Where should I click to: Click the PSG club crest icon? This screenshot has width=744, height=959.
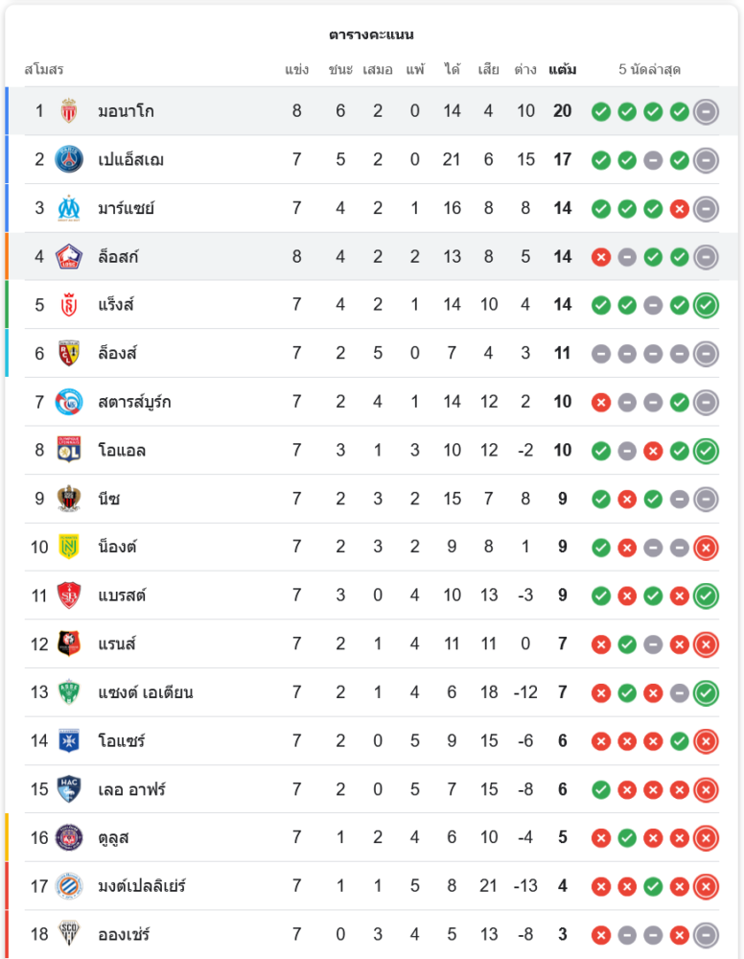click(x=68, y=159)
